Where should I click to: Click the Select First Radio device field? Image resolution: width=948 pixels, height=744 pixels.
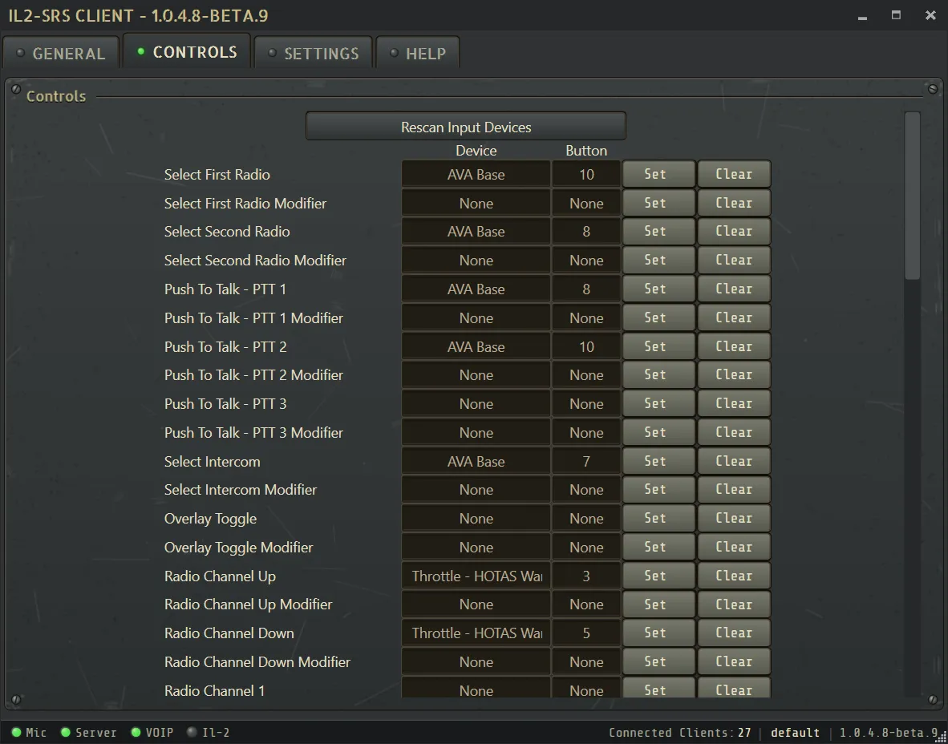[476, 175]
